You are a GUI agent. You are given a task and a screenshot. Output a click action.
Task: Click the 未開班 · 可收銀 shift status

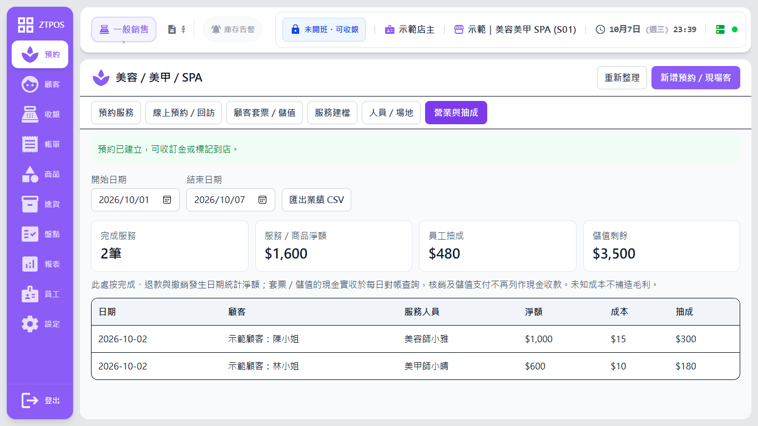coord(324,29)
